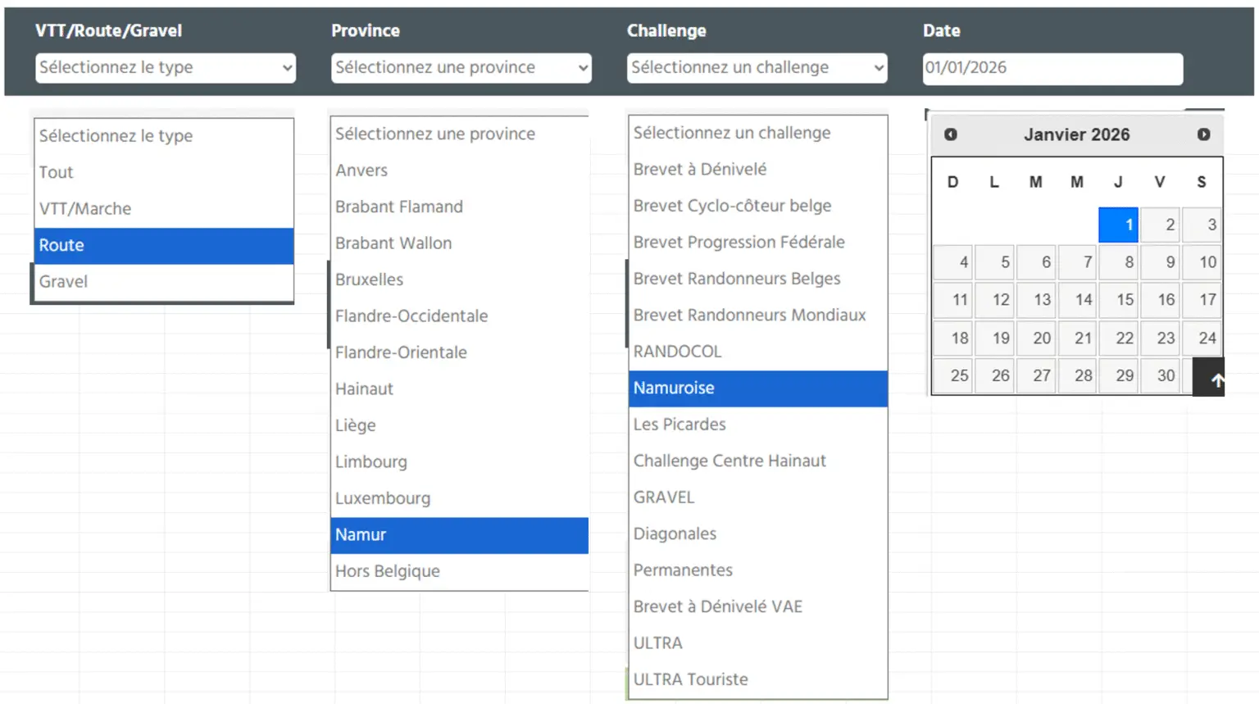Choose RANDOCOL challenge option
This screenshot has width=1259, height=704.
[757, 352]
